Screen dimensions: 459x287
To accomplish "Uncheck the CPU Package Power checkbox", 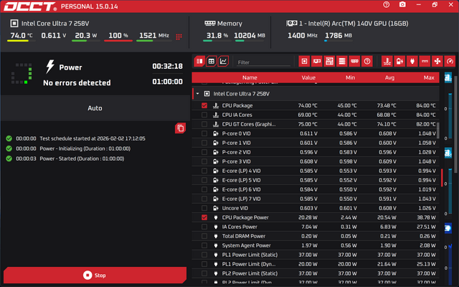I will pyautogui.click(x=204, y=217).
